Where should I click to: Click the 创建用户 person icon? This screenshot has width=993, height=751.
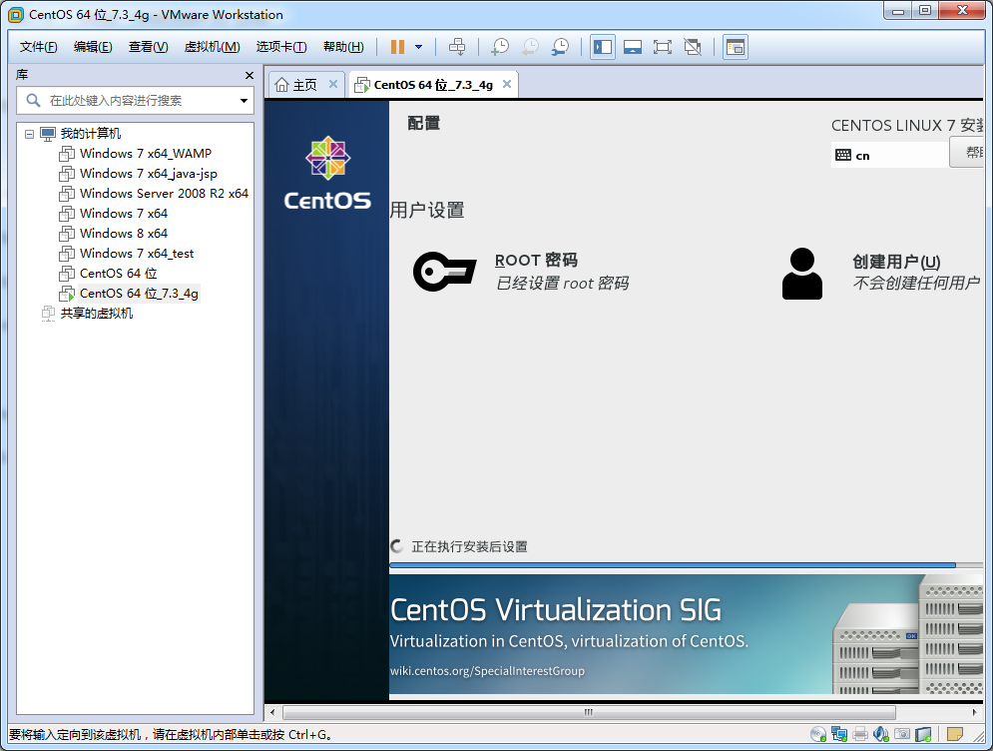801,274
